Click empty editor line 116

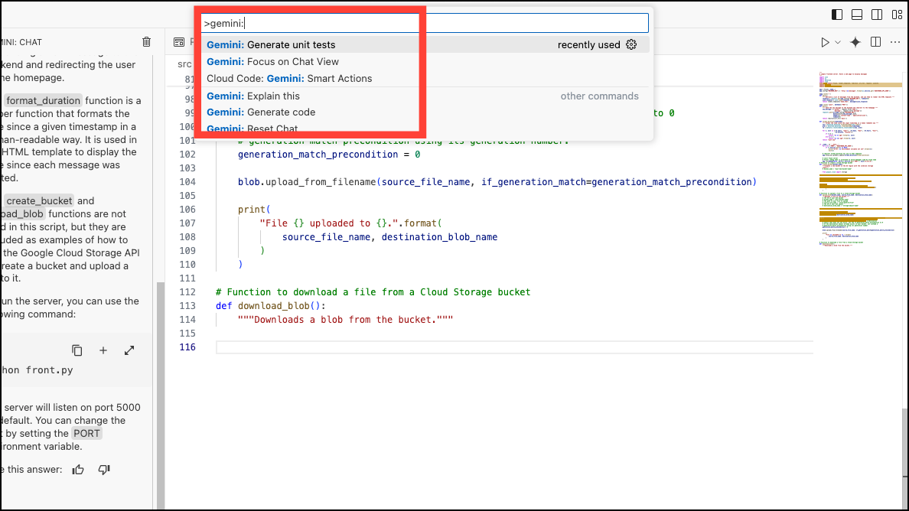click(x=514, y=347)
